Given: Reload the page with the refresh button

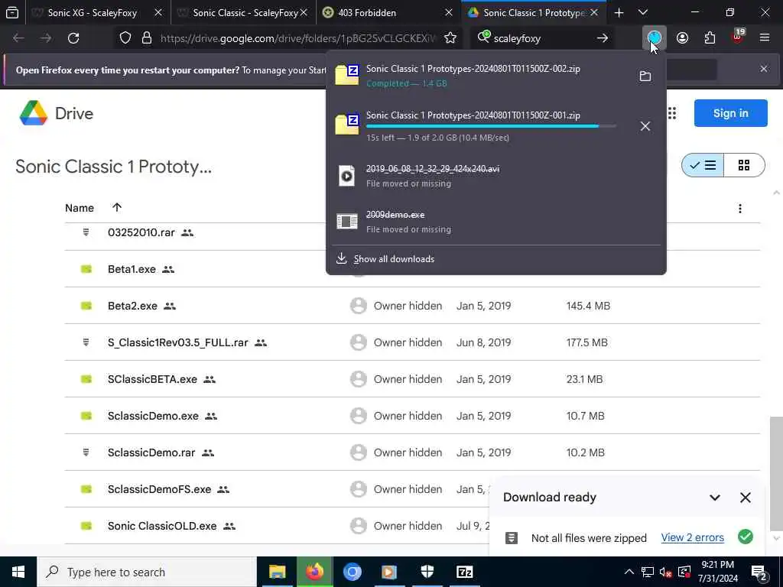Looking at the screenshot, I should [73, 38].
